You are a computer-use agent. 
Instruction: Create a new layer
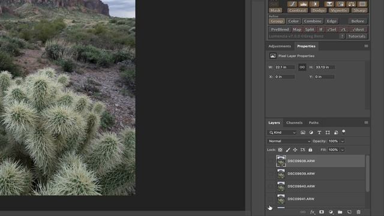point(349,212)
